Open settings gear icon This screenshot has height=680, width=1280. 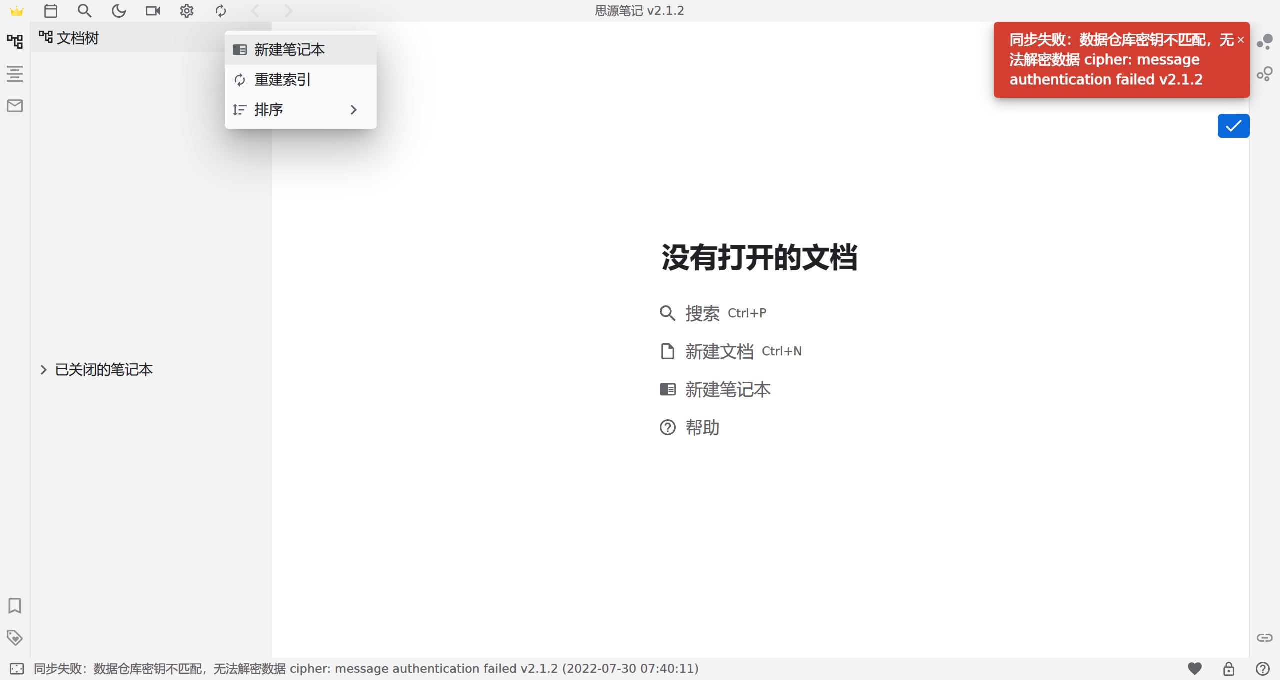[186, 11]
